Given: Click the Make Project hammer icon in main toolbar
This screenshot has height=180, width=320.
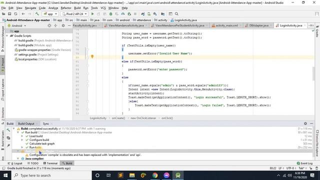Looking at the screenshot, I should click(37, 14).
